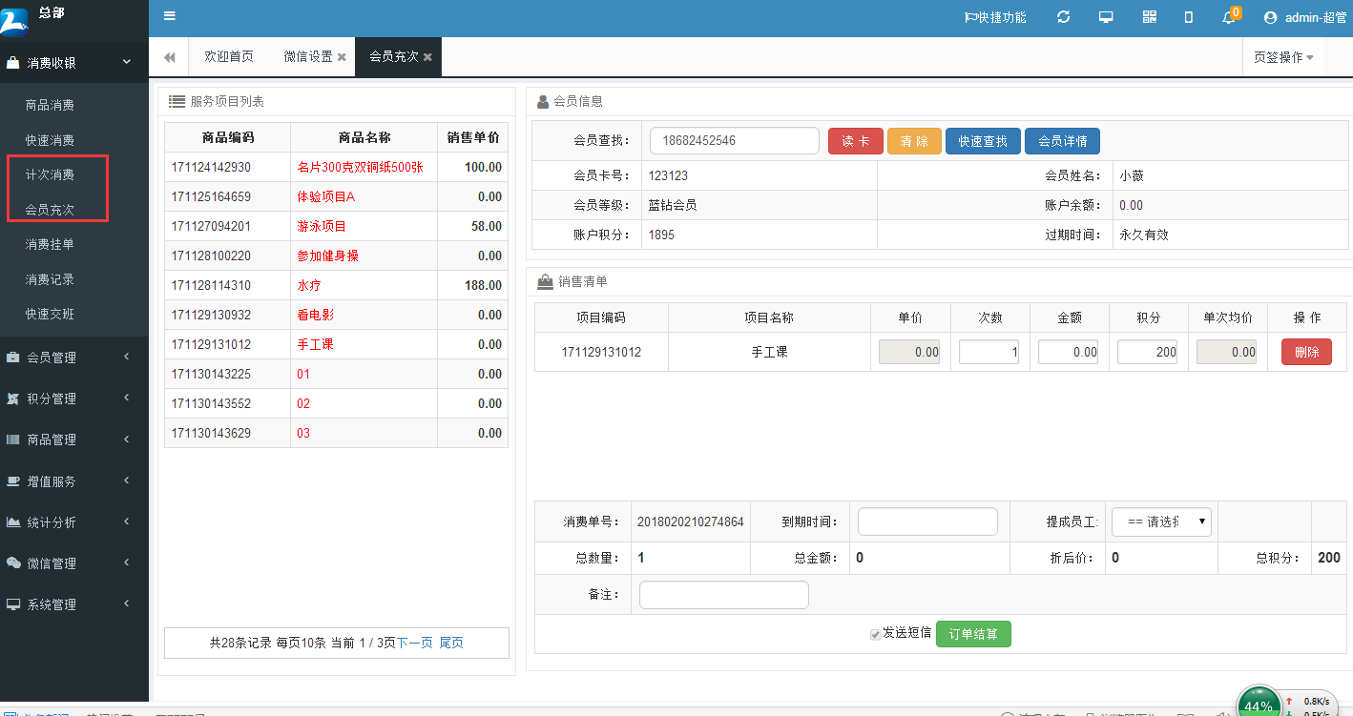Open the QR code icon

pos(1149,16)
